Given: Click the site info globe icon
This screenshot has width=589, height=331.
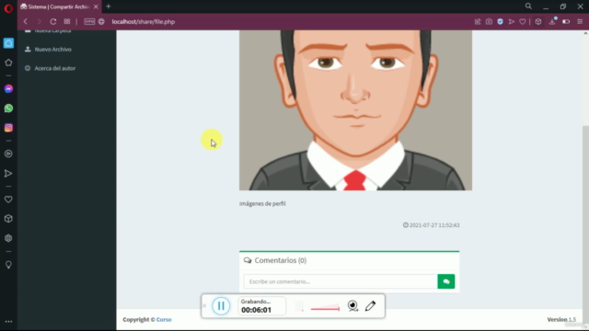Looking at the screenshot, I should pos(101,22).
